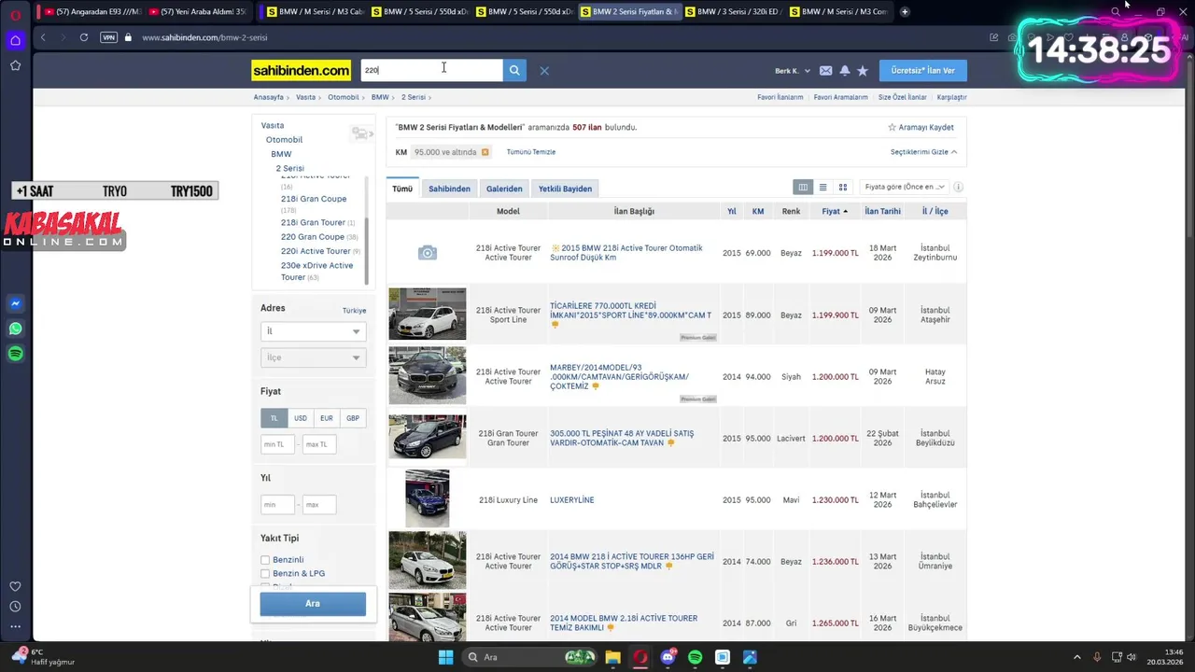Open 218i Gran Coupe category
This screenshot has width=1195, height=672.
pyautogui.click(x=314, y=199)
